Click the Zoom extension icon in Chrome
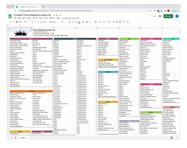This screenshot has width=187, height=148. (161, 11)
